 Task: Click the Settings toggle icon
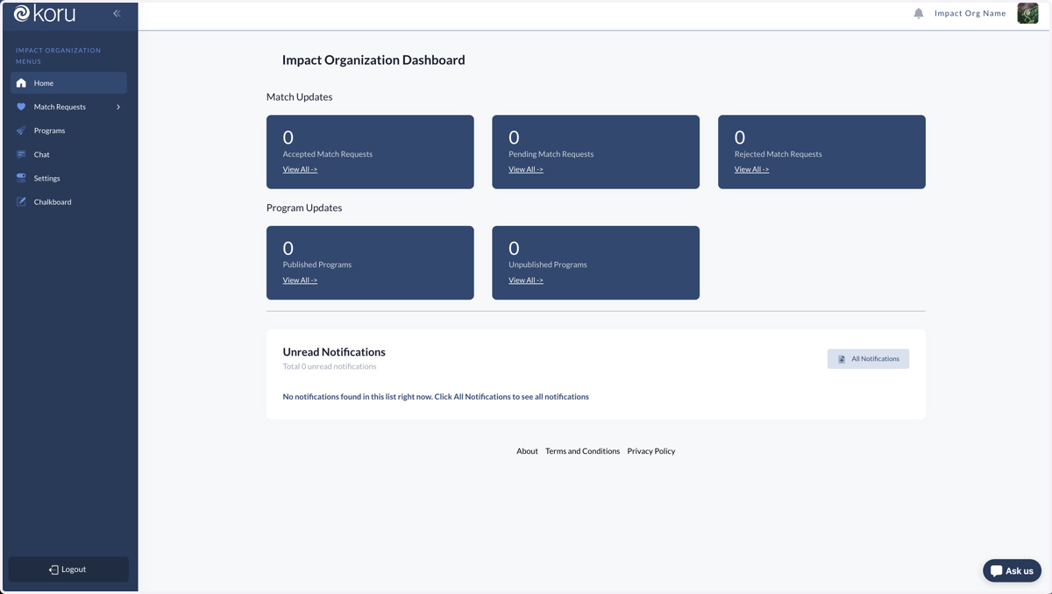21,178
